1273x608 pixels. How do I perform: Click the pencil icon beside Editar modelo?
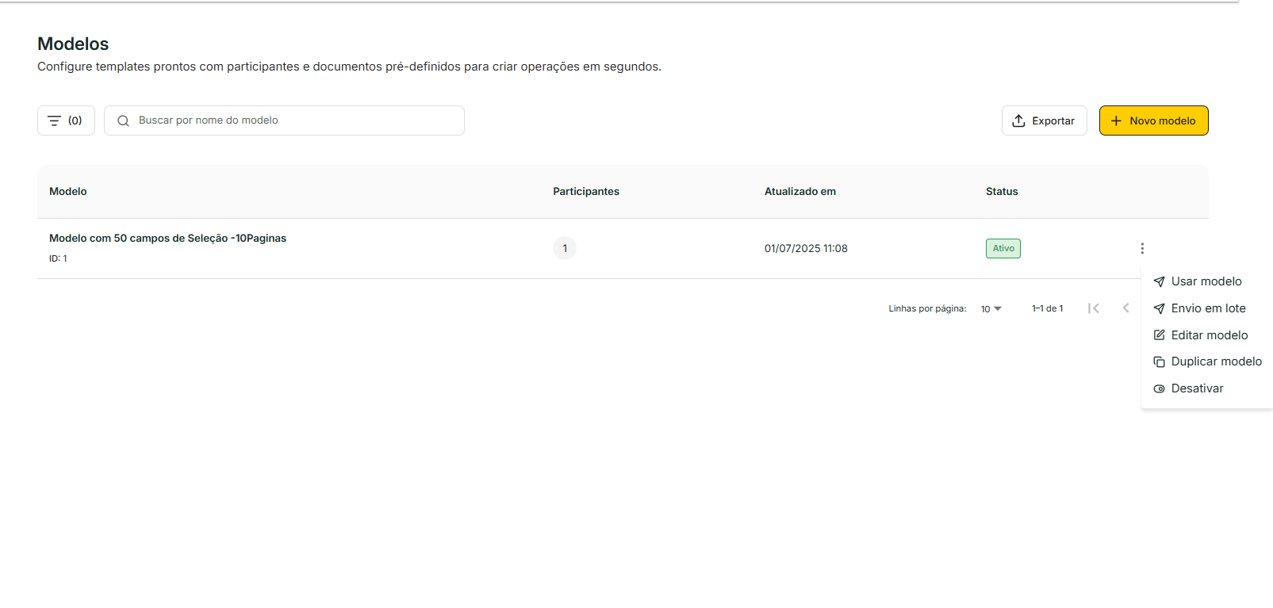1159,335
